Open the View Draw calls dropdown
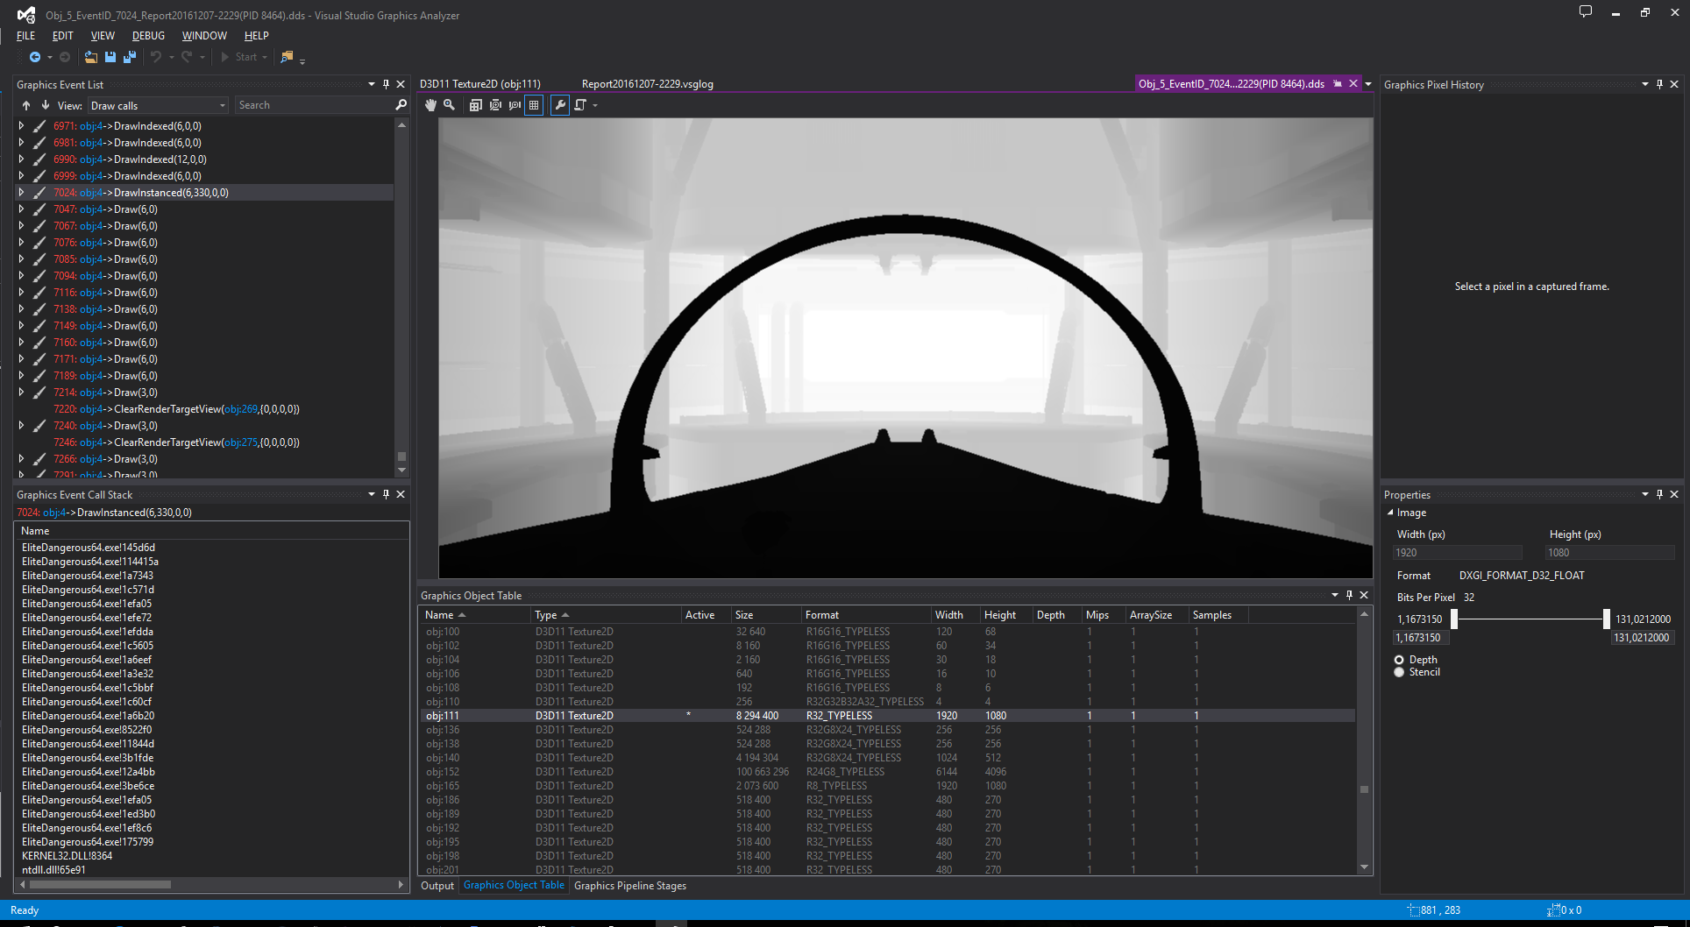Image resolution: width=1690 pixels, height=927 pixels. [x=158, y=105]
